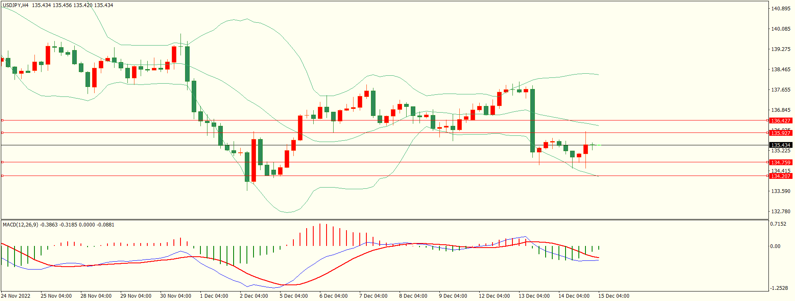Select left anchor square of the 135.927 line
The height and width of the screenshot is (301, 795).
pyautogui.click(x=2, y=133)
